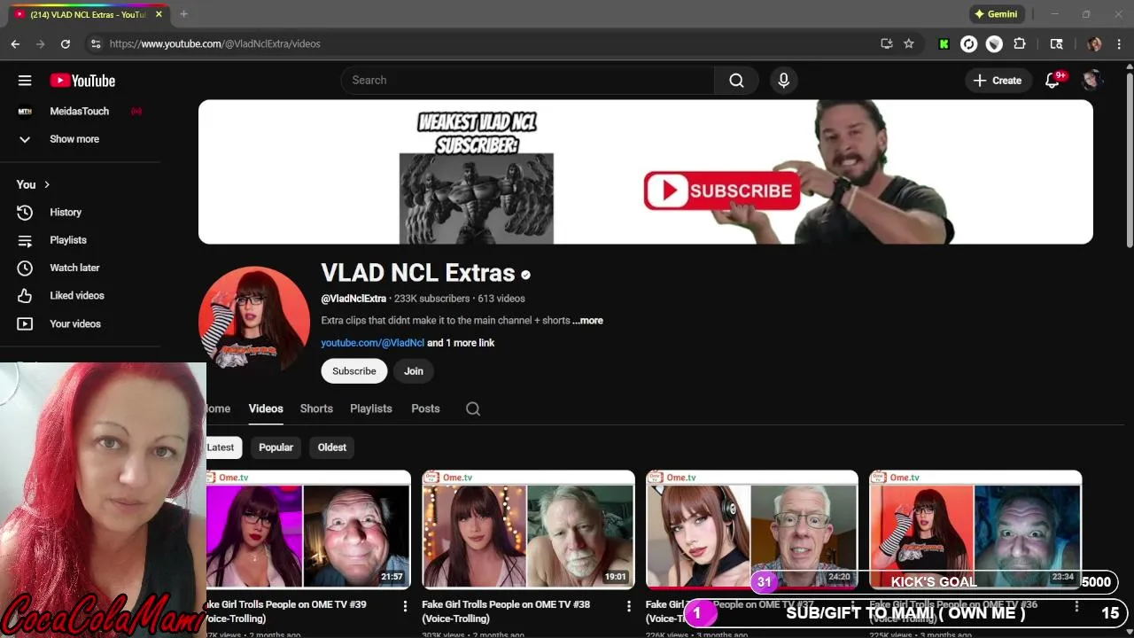Open the browser extensions puzzle icon
Screen dimensions: 1134x638
(x=1020, y=43)
